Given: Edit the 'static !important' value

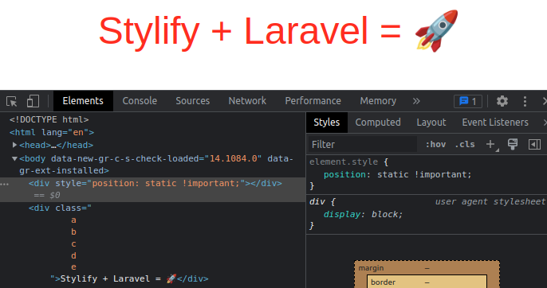Looking at the screenshot, I should pyautogui.click(x=423, y=174).
